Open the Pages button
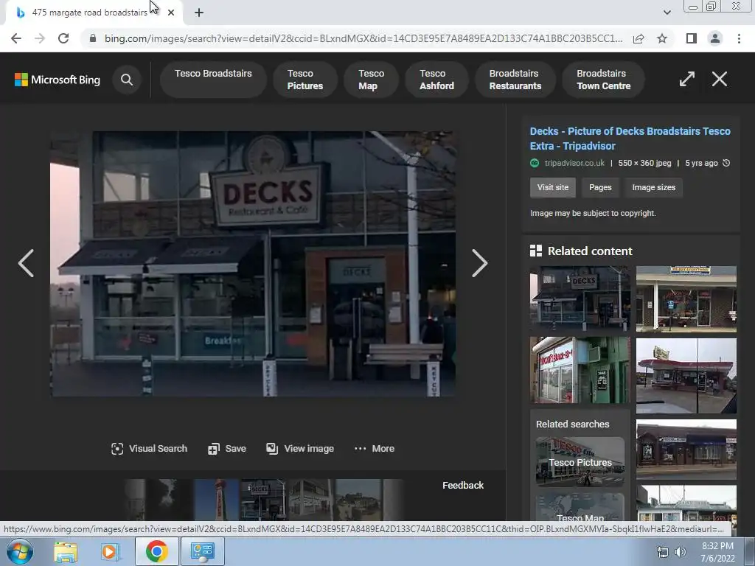Image resolution: width=755 pixels, height=566 pixels. coord(600,187)
